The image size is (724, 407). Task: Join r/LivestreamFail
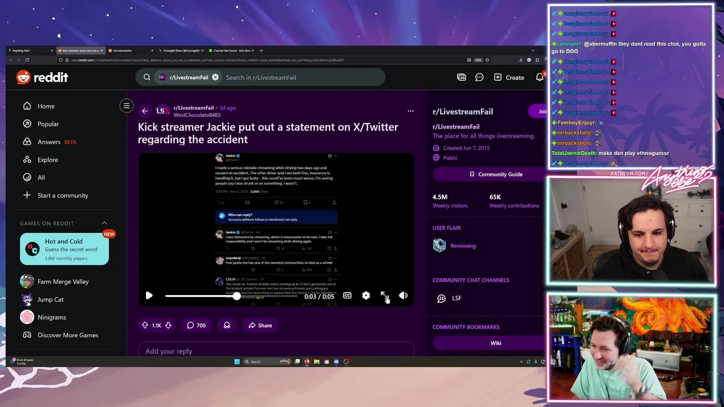pyautogui.click(x=538, y=111)
